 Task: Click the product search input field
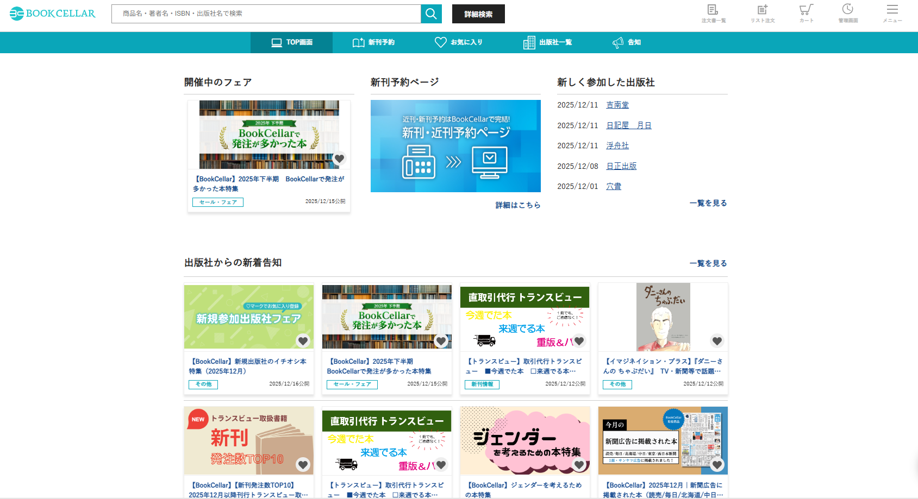pyautogui.click(x=266, y=14)
